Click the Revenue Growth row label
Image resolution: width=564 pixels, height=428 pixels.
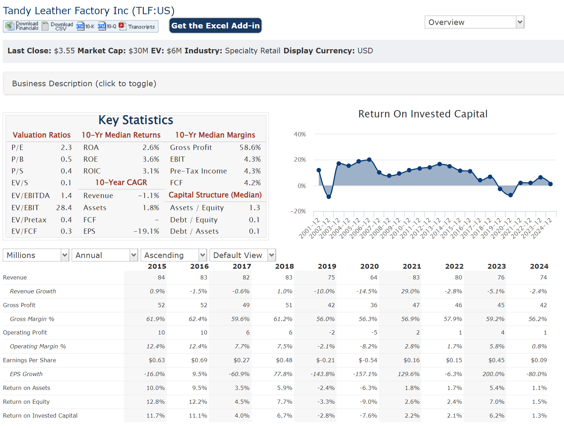click(x=33, y=291)
